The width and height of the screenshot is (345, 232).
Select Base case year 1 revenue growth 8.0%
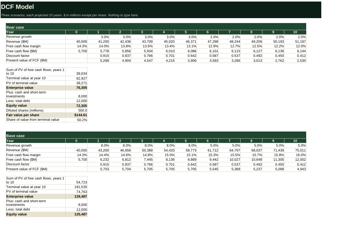pyautogui.click(x=98, y=145)
